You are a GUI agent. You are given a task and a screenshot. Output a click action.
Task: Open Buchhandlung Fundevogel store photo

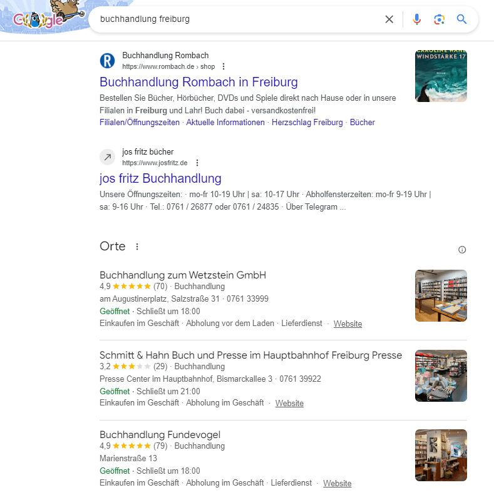(x=441, y=455)
